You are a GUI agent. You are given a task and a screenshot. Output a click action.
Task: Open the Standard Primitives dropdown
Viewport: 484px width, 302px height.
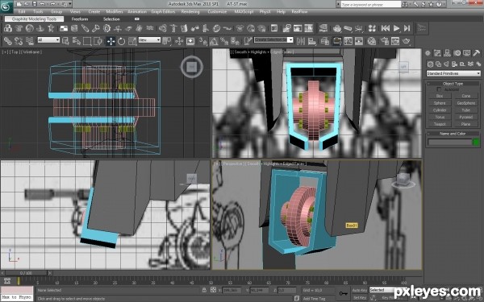453,73
